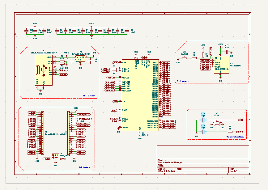268x190 pixels.
Task: Select the highlighted upper 33pF capacitor
Action: pos(203,120)
